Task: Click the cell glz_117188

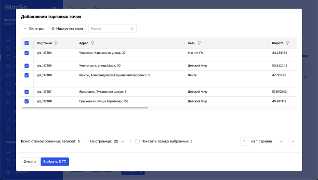Action: [44, 101]
